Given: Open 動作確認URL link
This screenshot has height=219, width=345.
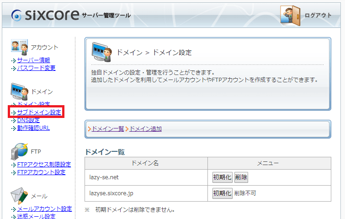Looking at the screenshot, I should click(x=33, y=128).
